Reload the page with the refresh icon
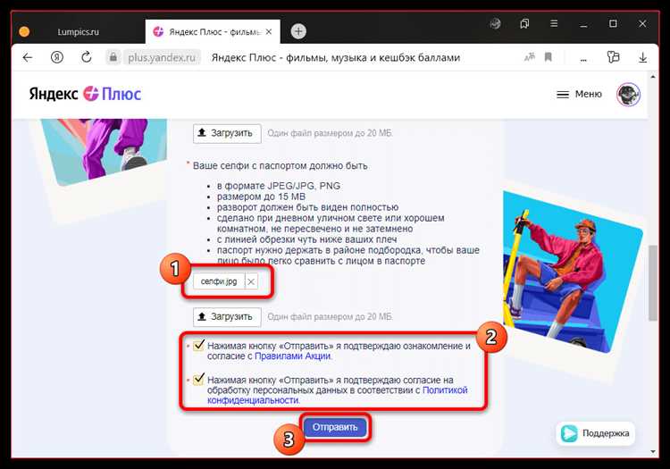The height and width of the screenshot is (469, 670). 87,57
